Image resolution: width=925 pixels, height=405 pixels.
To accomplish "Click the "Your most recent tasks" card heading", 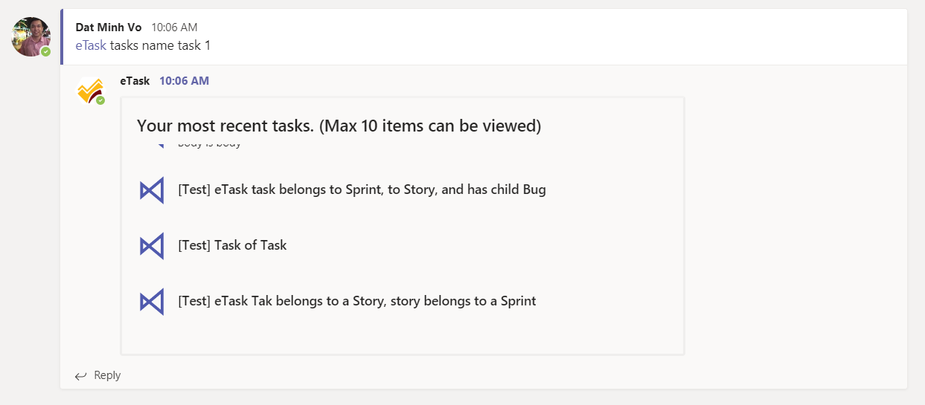I will pos(339,126).
